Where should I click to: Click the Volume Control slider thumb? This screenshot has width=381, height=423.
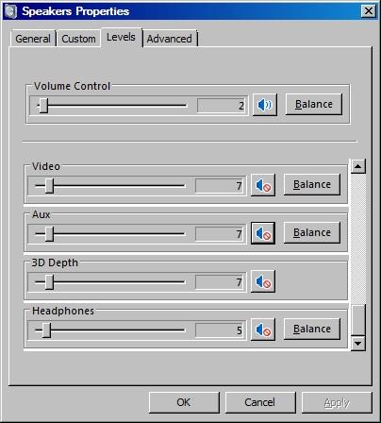click(43, 106)
